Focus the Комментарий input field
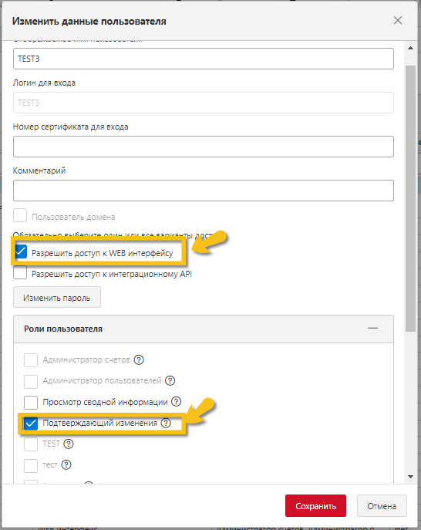The height and width of the screenshot is (530, 421). coord(204,191)
